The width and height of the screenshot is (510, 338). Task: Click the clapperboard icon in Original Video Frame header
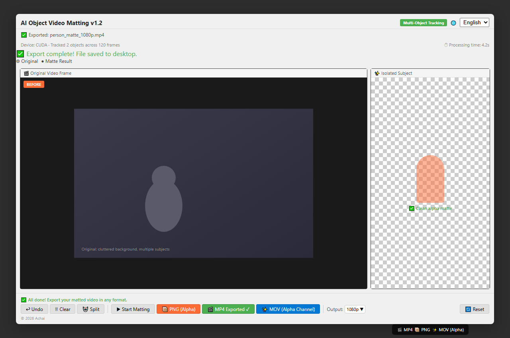(x=26, y=73)
